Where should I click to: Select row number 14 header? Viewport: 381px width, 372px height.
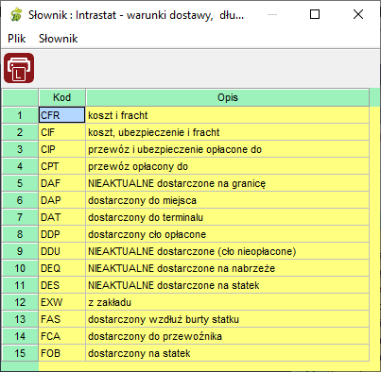pyautogui.click(x=20, y=336)
